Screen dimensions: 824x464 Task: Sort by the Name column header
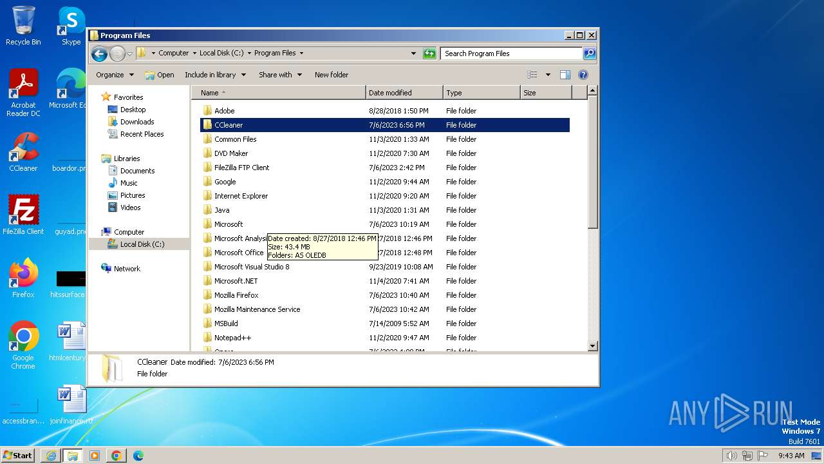pyautogui.click(x=279, y=93)
